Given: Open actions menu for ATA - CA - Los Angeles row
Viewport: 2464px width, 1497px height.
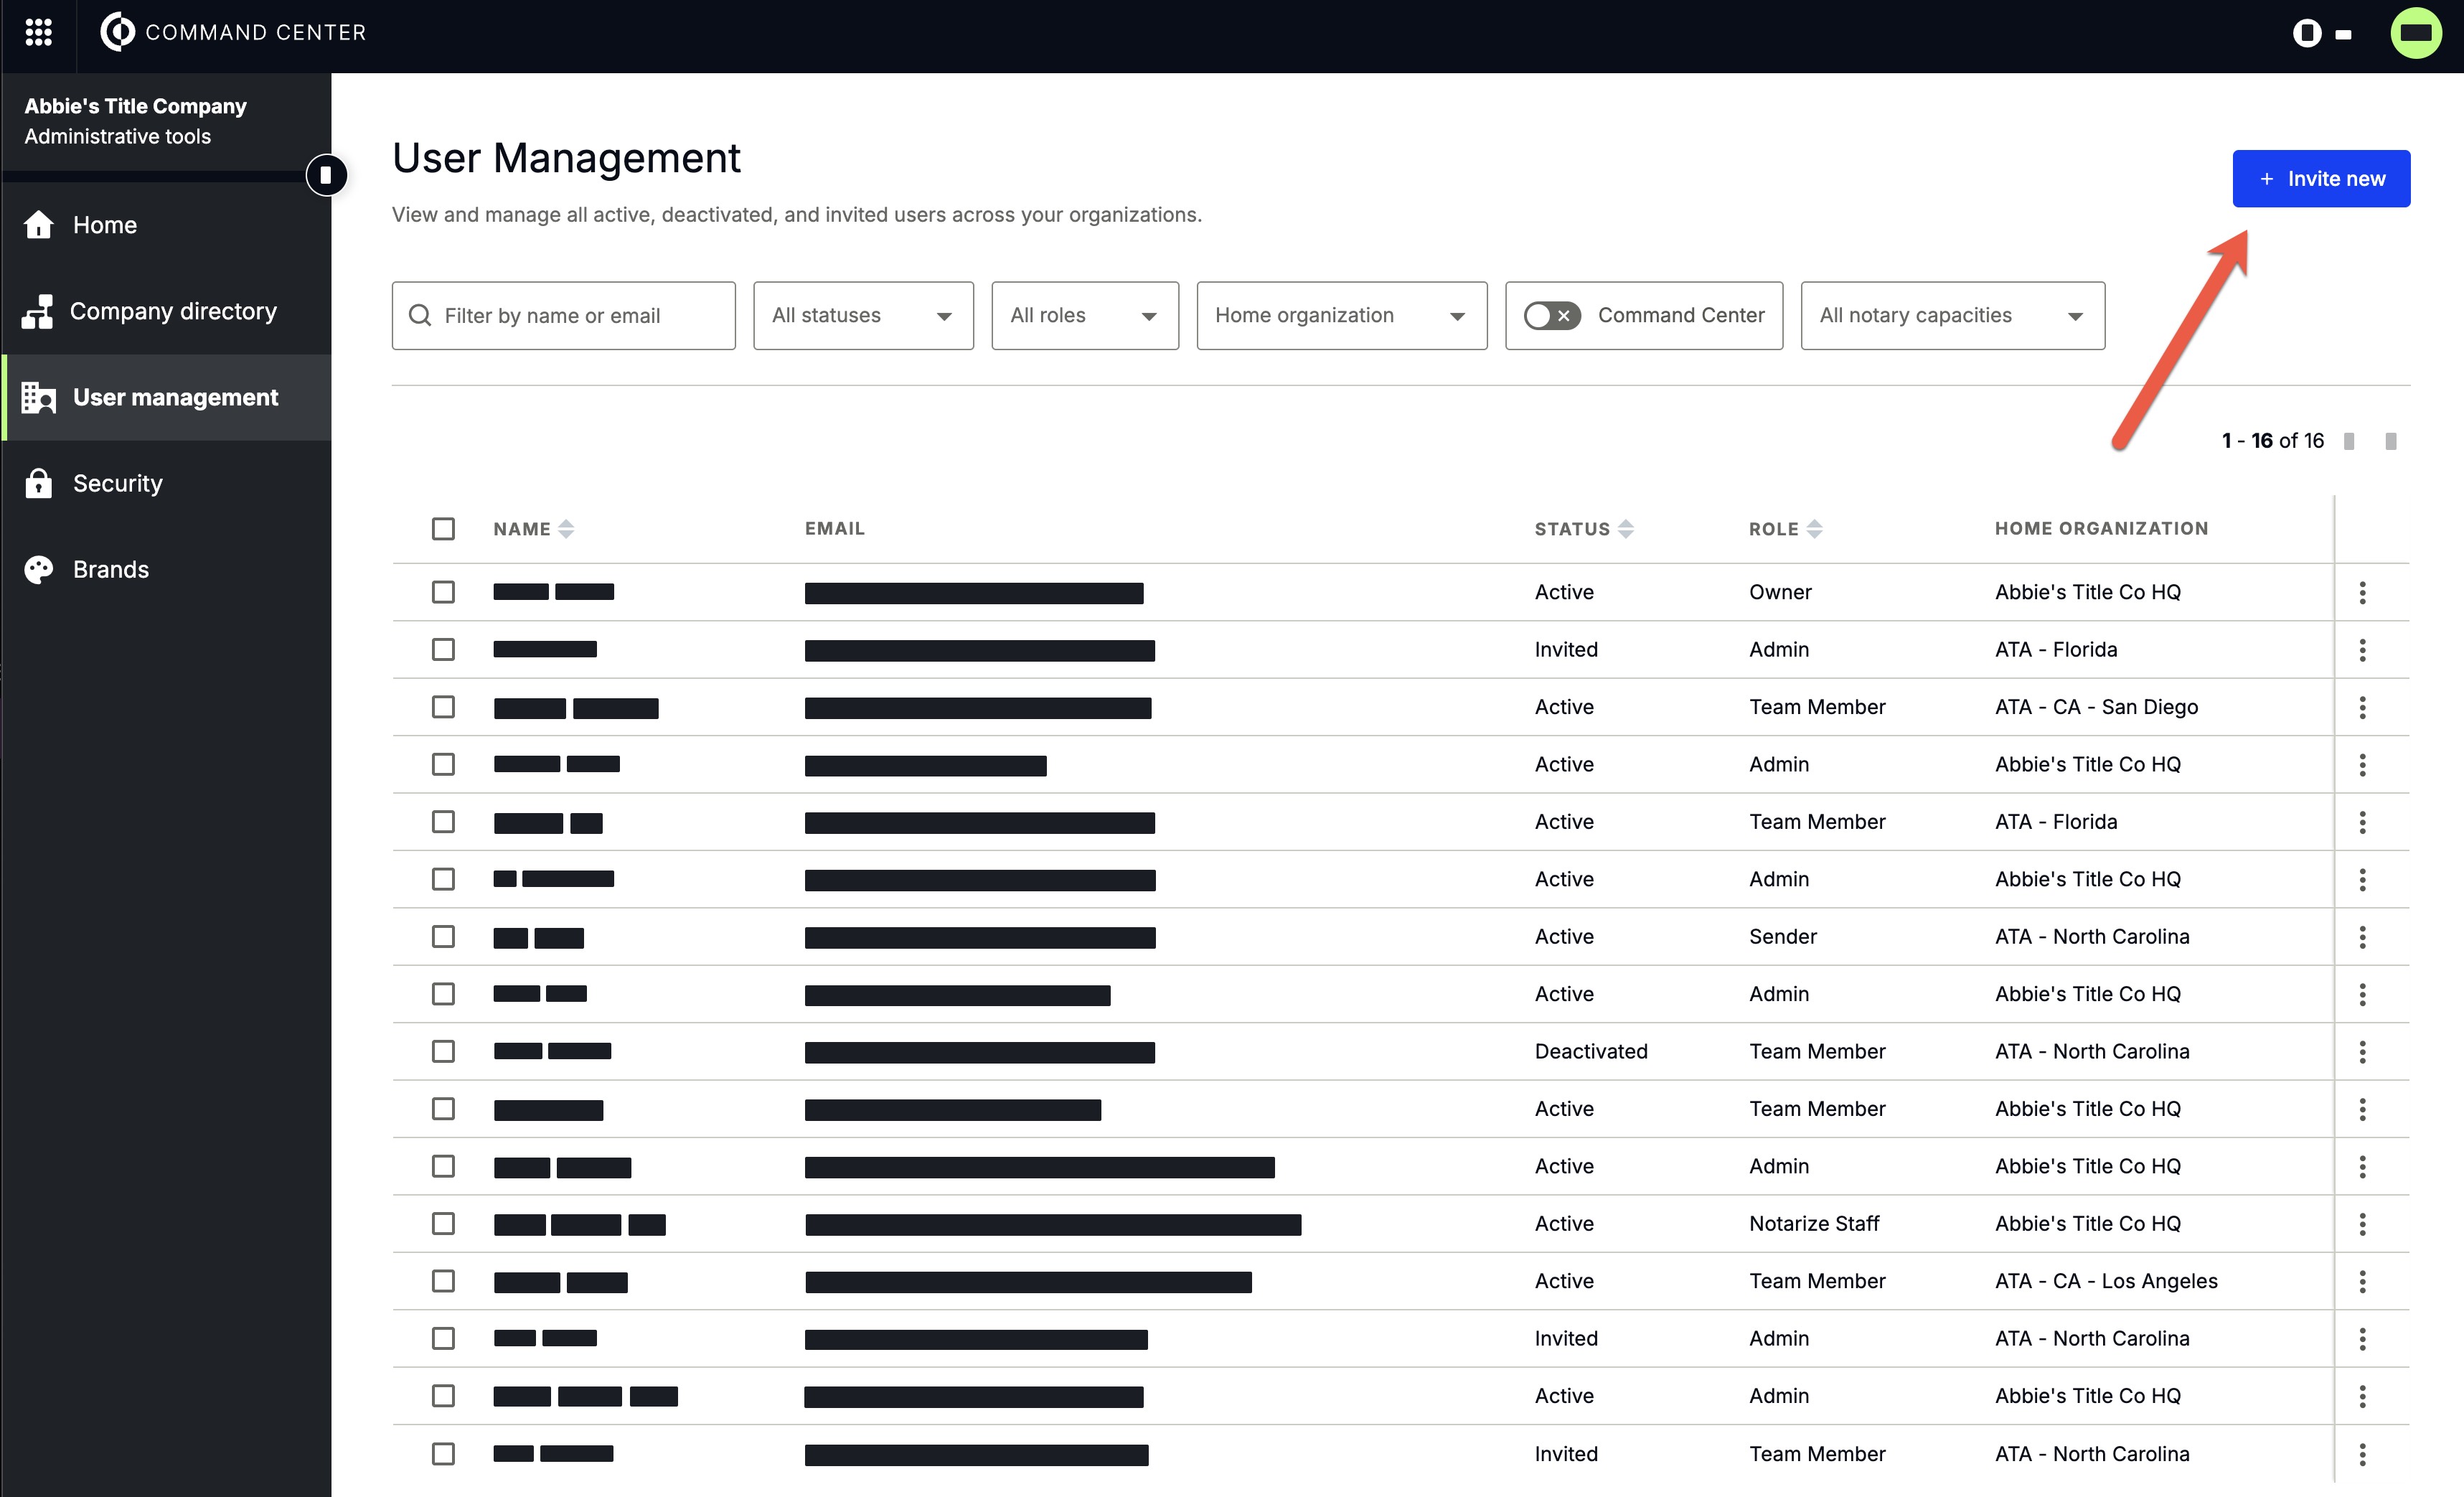Looking at the screenshot, I should point(2362,1281).
